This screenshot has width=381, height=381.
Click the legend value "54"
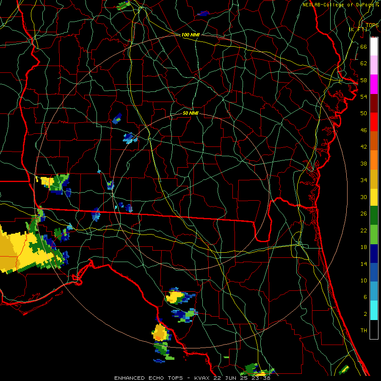364,97
